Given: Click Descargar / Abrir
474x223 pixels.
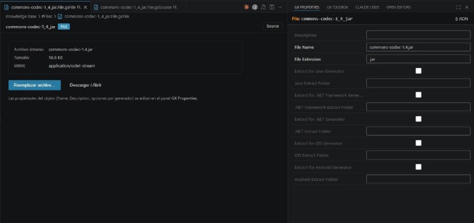Looking at the screenshot, I should pyautogui.click(x=85, y=85).
